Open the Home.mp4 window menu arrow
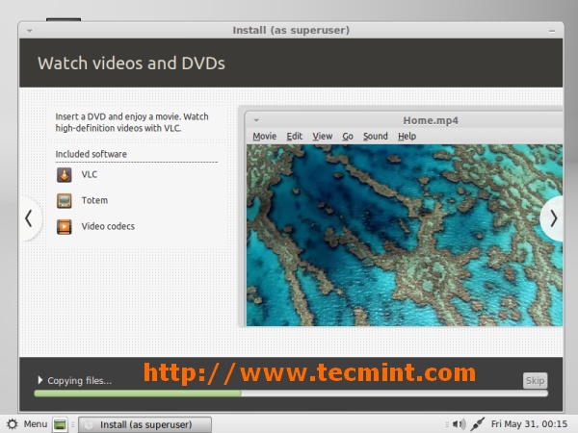Viewport: 578px width, 433px height. click(256, 120)
